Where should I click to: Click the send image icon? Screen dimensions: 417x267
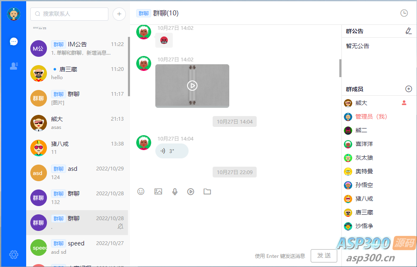pos(158,192)
